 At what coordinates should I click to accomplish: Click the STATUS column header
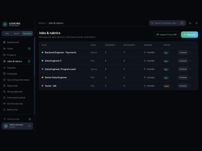tap(166, 45)
